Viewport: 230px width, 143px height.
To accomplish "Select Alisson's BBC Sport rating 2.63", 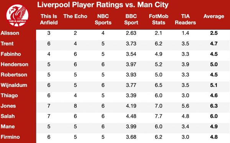I will tap(131, 33).
